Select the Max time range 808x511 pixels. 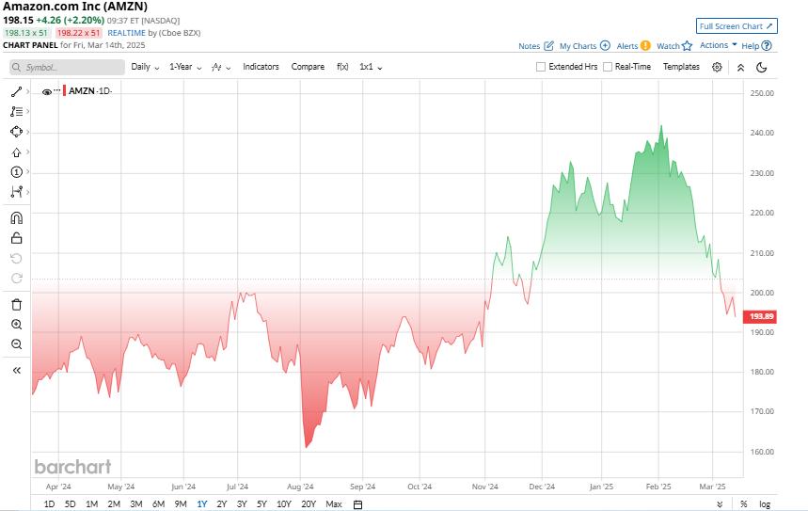click(333, 504)
